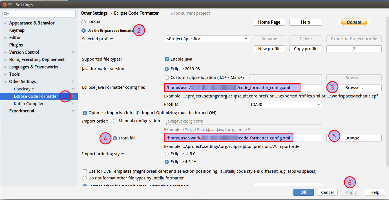Browse for Eclipse Java Formatter config file
389x200 pixels.
point(354,88)
